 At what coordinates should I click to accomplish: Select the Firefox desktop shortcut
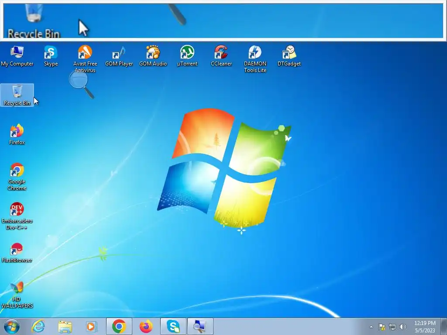[17, 134]
